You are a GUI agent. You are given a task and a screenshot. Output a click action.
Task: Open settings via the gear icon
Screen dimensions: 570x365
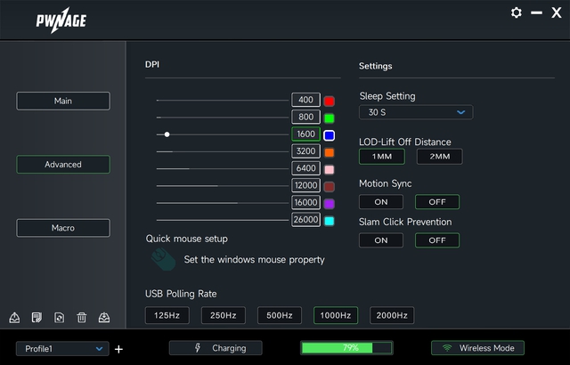[x=517, y=12]
